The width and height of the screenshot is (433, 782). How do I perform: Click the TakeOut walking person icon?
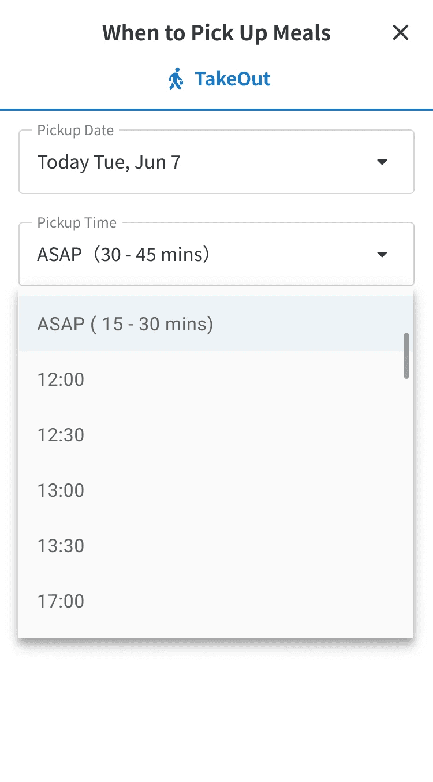176,79
